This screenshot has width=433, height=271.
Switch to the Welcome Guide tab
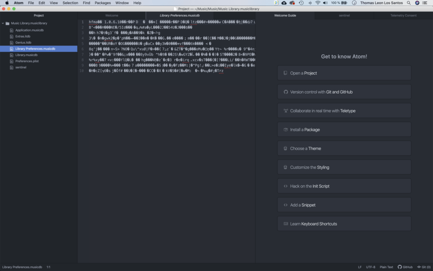pos(285,16)
